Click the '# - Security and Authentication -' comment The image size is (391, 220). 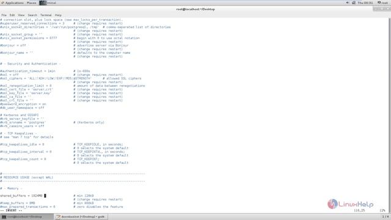pyautogui.click(x=31, y=64)
